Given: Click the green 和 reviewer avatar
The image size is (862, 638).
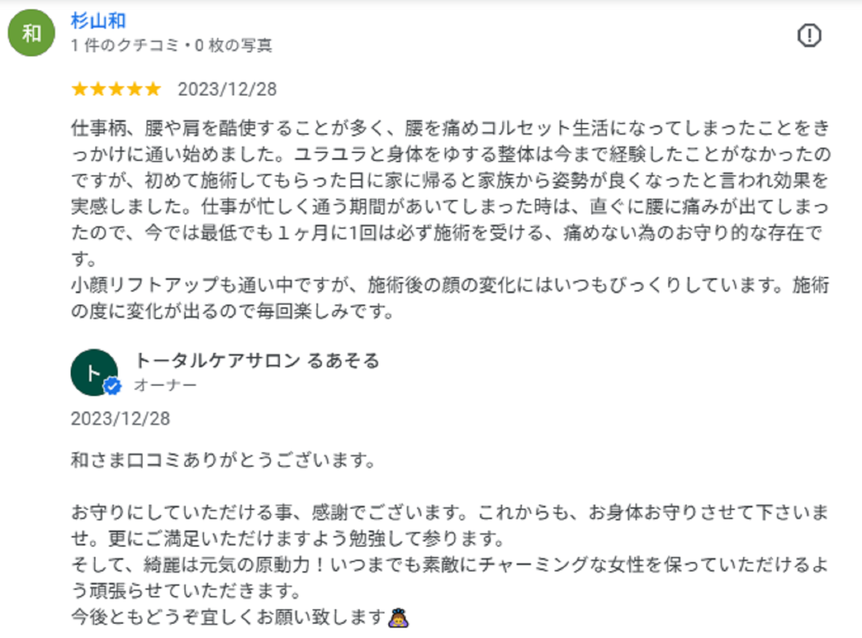Looking at the screenshot, I should pos(32,34).
